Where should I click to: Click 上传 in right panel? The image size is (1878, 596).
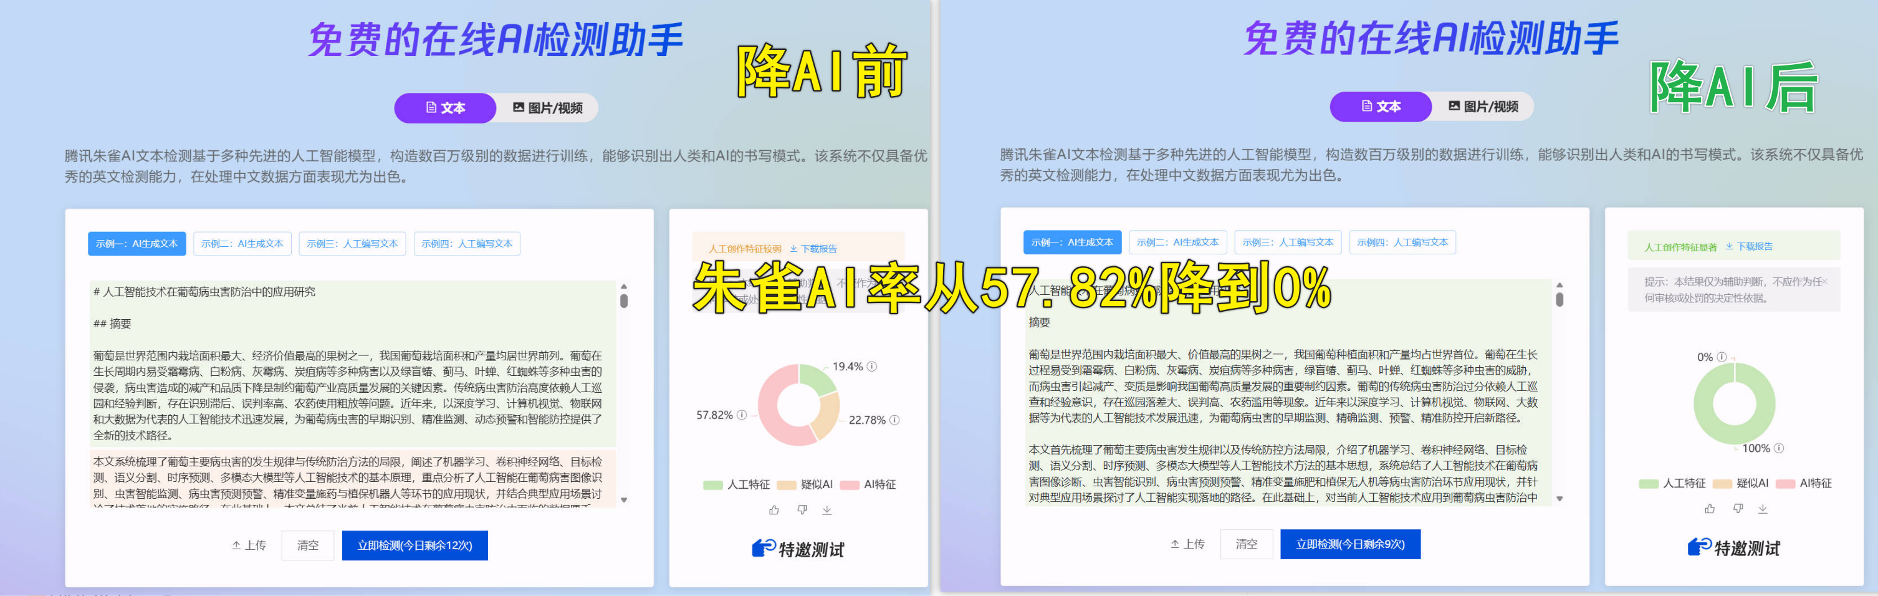pos(1187,544)
